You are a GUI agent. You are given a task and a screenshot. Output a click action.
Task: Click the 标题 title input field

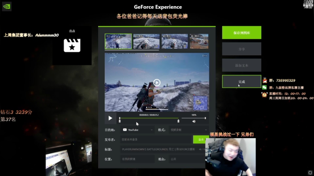click(x=163, y=149)
